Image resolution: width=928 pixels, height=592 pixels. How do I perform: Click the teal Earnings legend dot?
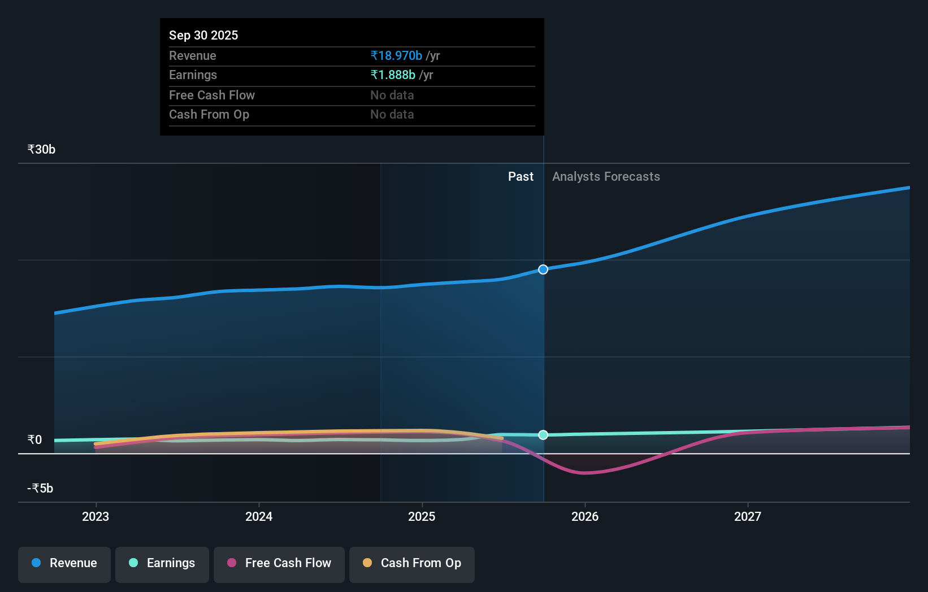click(x=133, y=563)
